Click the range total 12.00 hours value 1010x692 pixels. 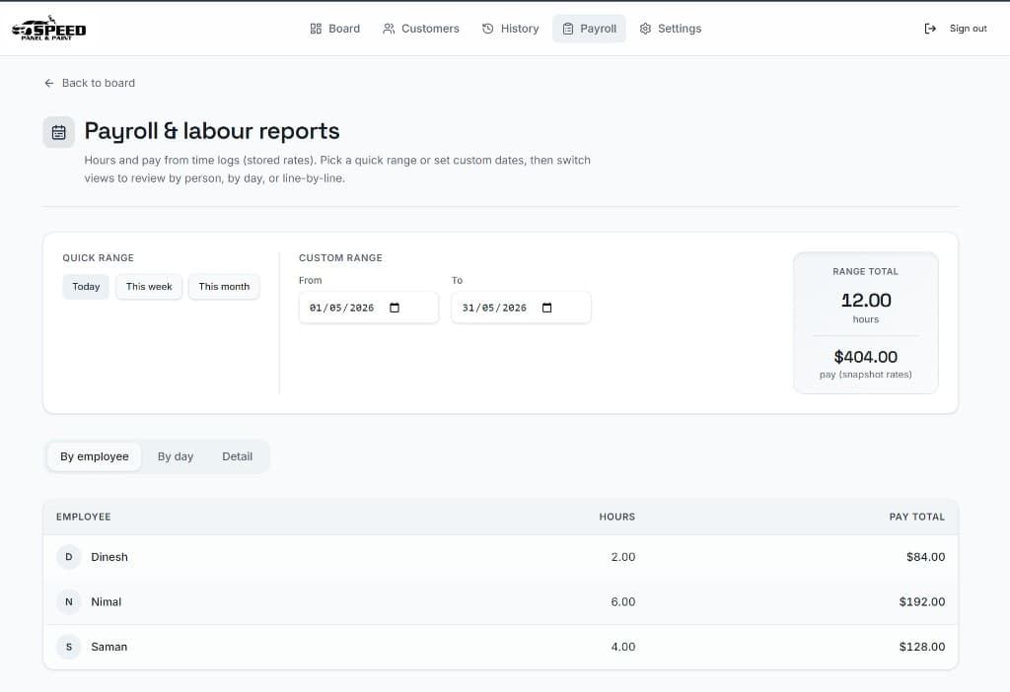866,300
